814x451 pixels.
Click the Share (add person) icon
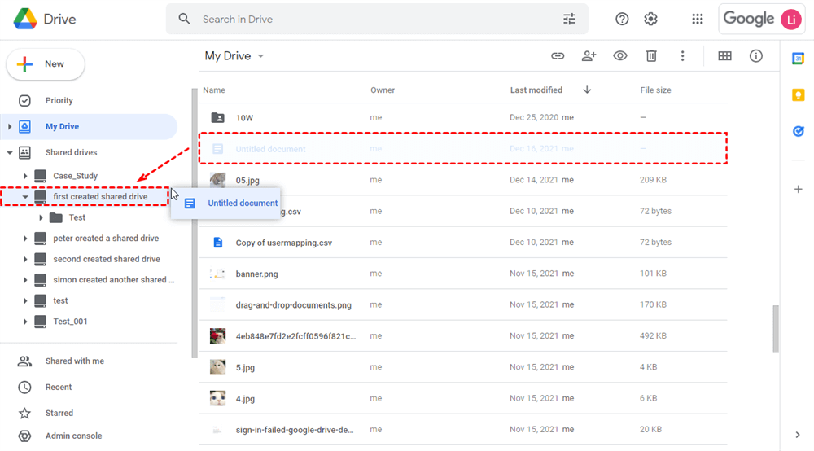click(589, 56)
